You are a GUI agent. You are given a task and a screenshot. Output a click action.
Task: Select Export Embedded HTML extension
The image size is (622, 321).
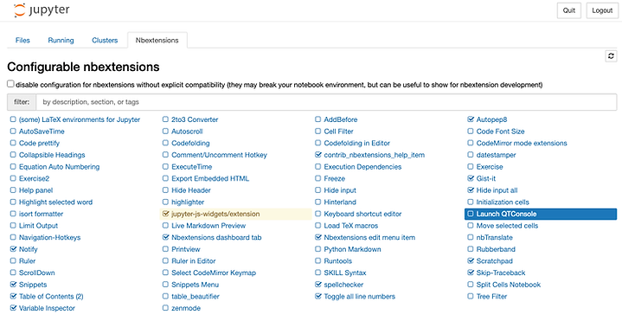(x=210, y=178)
